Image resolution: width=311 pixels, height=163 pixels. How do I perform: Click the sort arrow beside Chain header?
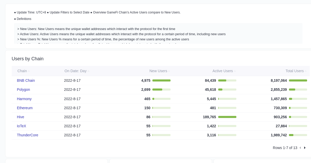[29, 71]
